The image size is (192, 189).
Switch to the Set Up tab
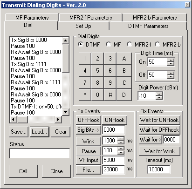tap(83, 26)
